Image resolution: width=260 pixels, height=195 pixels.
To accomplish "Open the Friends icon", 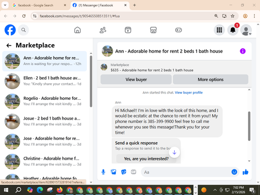I will [x=103, y=30].
